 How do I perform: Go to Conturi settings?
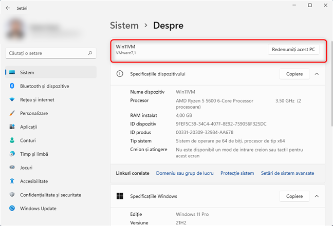27,140
